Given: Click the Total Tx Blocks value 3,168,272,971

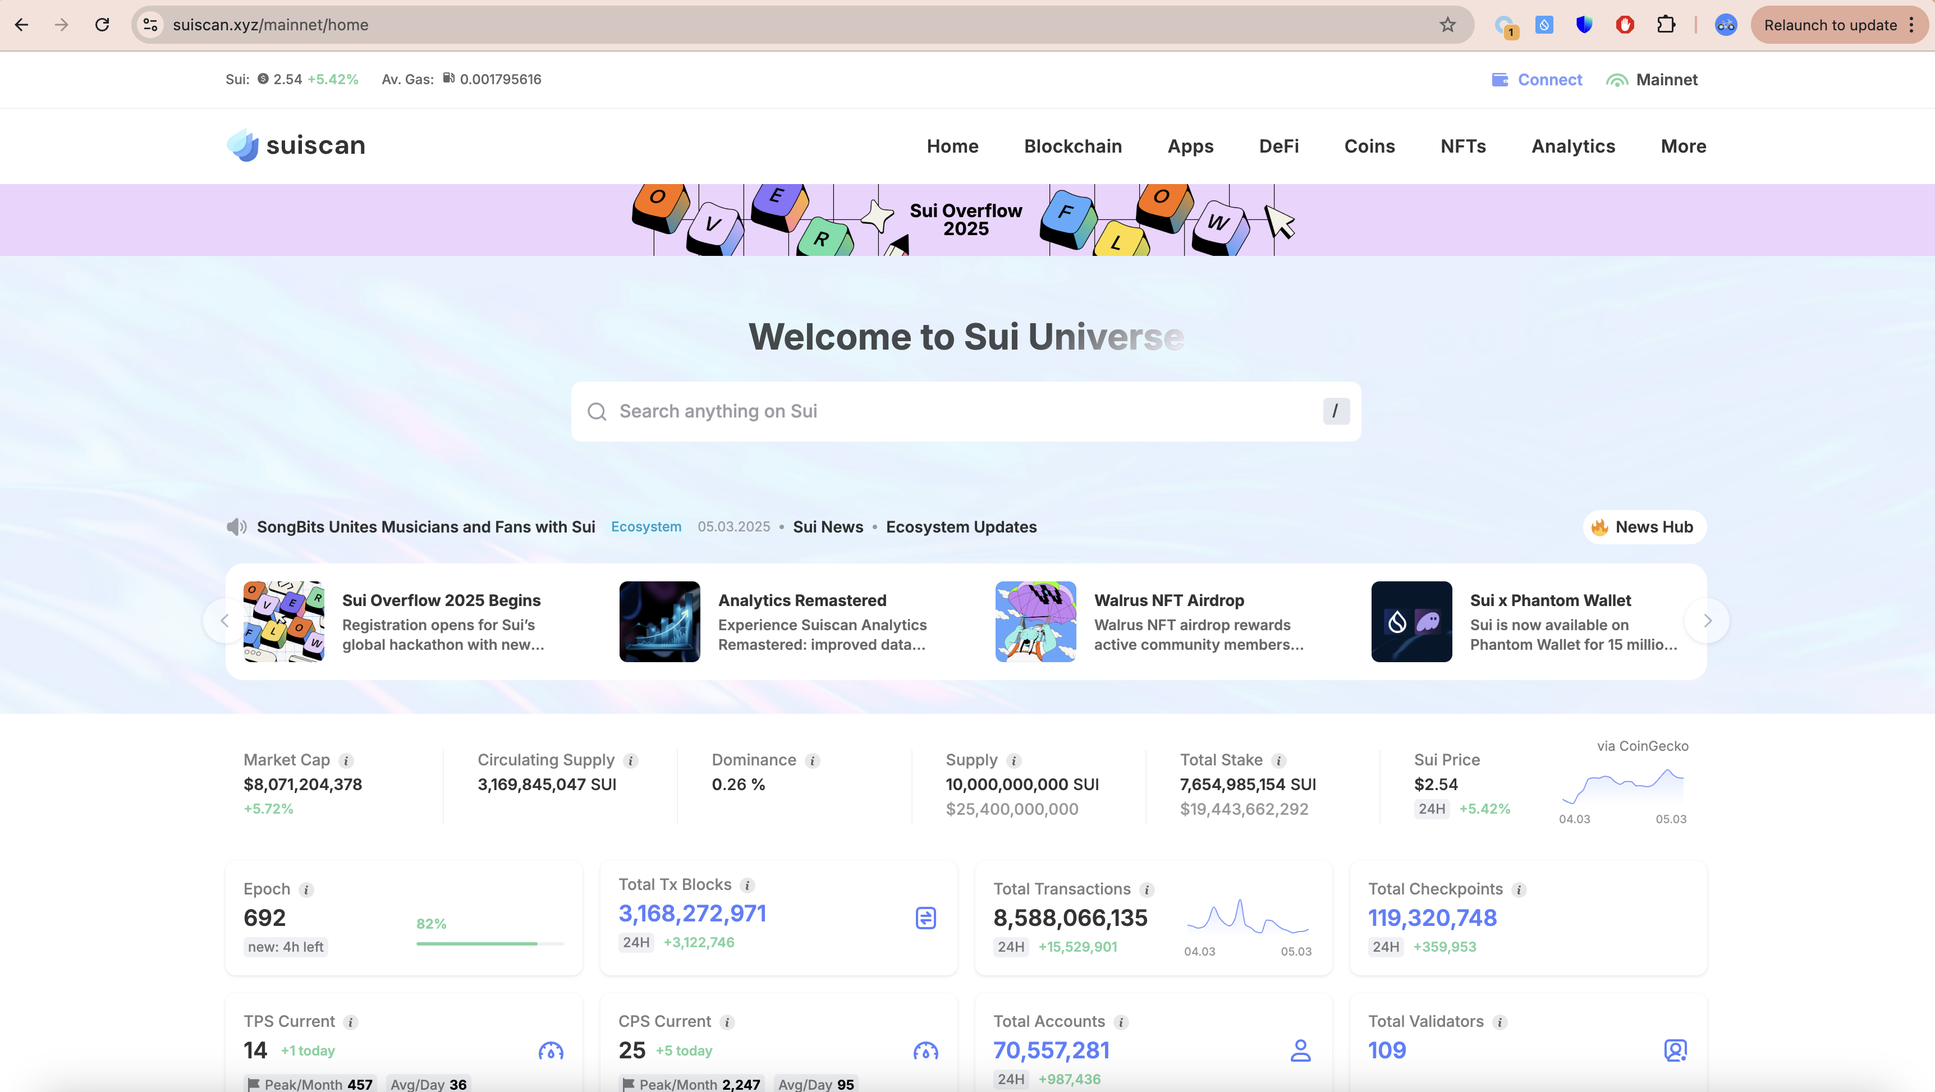Looking at the screenshot, I should click(692, 913).
